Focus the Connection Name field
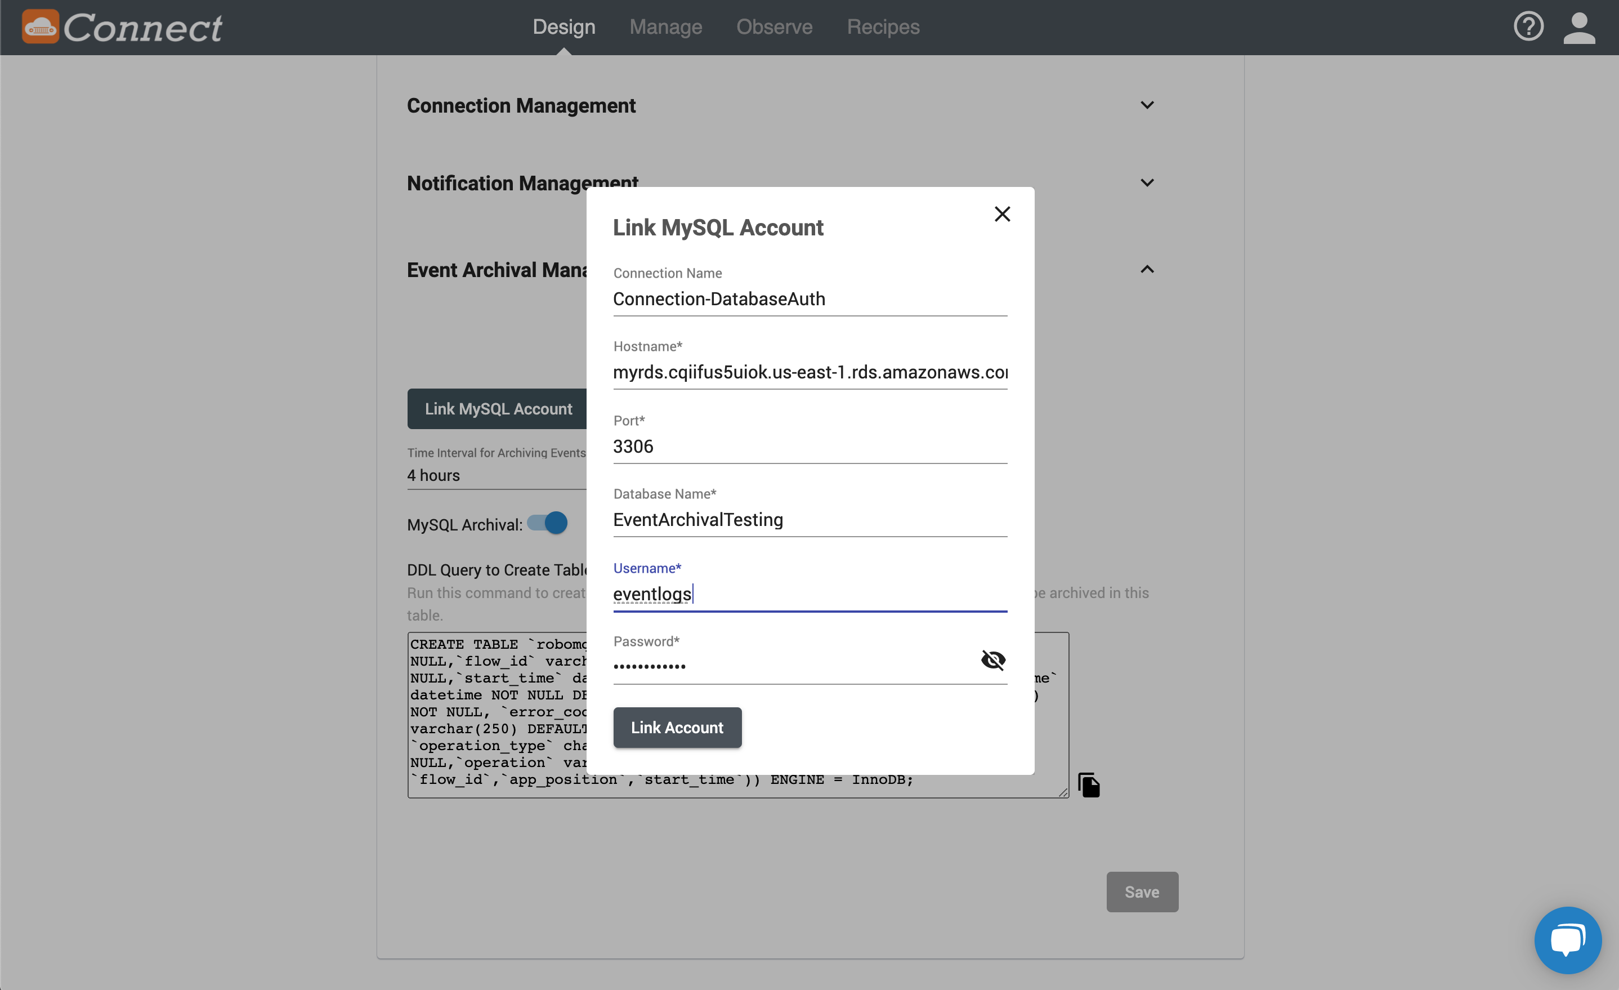1619x990 pixels. click(x=810, y=299)
